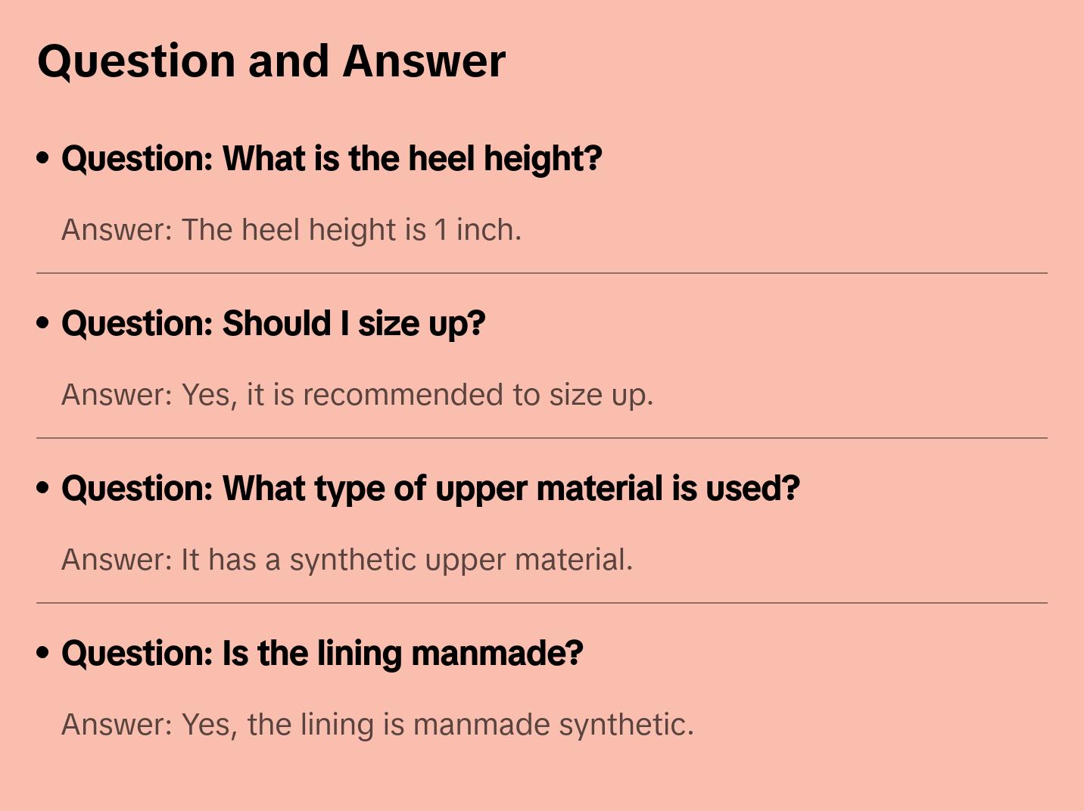Click the bullet beside "Should I size up?"
The width and height of the screenshot is (1084, 811).
(x=43, y=323)
